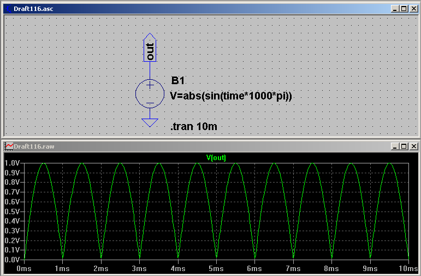Maximize the Draft116.raw waveform window
The height and width of the screenshot is (276, 421).
pyautogui.click(x=404, y=146)
